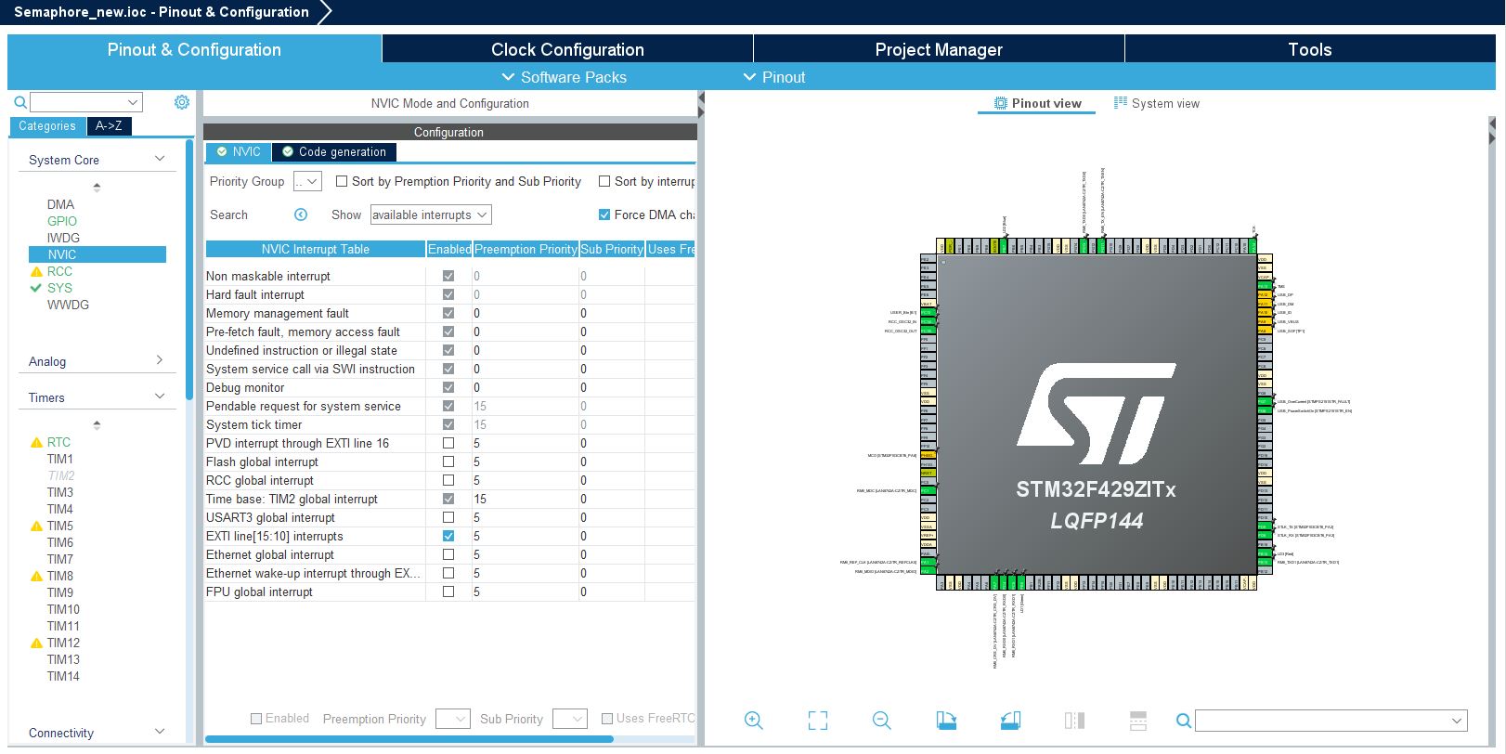Zoom in on the chip pinout
The height and width of the screenshot is (754, 1506).
pyautogui.click(x=754, y=721)
